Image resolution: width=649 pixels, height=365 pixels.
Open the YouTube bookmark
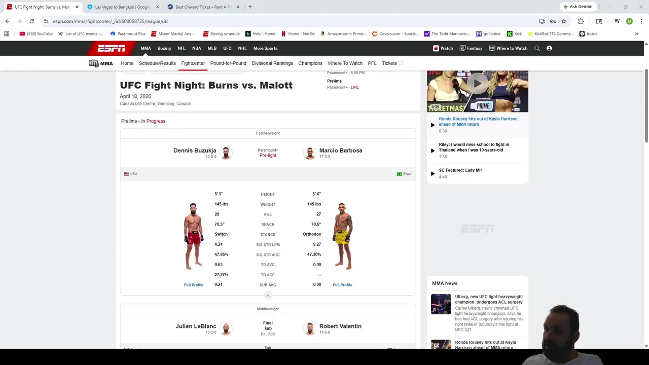(x=36, y=34)
